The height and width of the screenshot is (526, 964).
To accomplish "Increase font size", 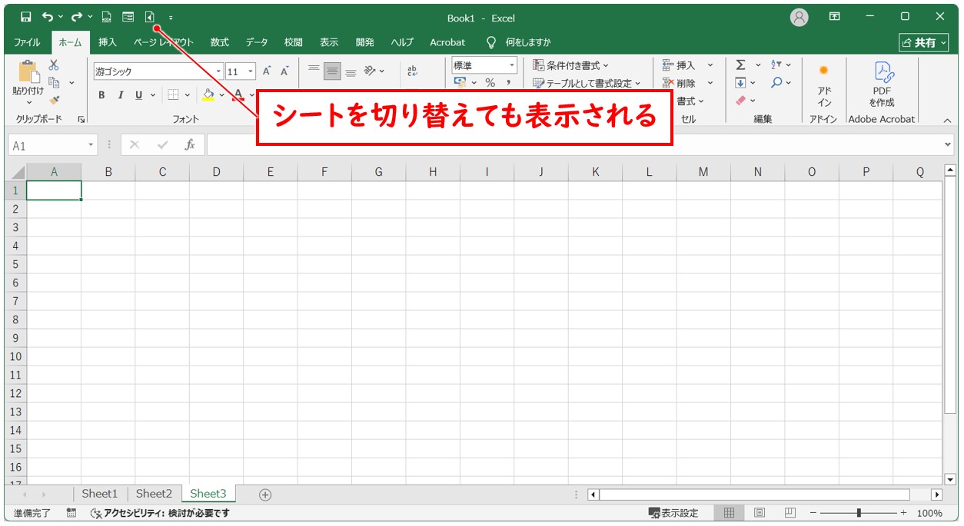I will pos(267,71).
